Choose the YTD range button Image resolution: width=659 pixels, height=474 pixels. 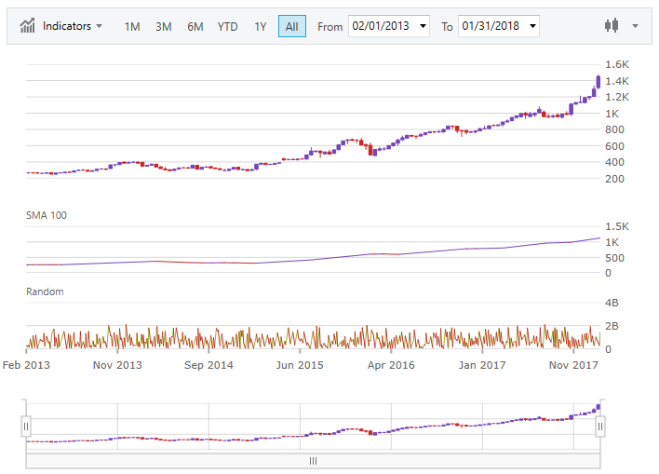[227, 26]
